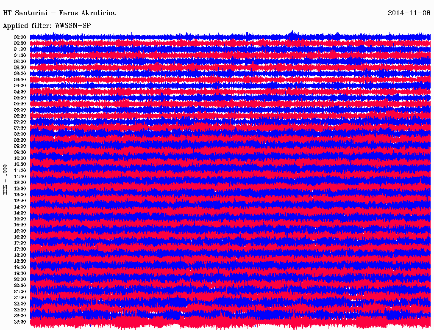Select the 01:30 time label
434x330 pixels.
click(x=20, y=55)
